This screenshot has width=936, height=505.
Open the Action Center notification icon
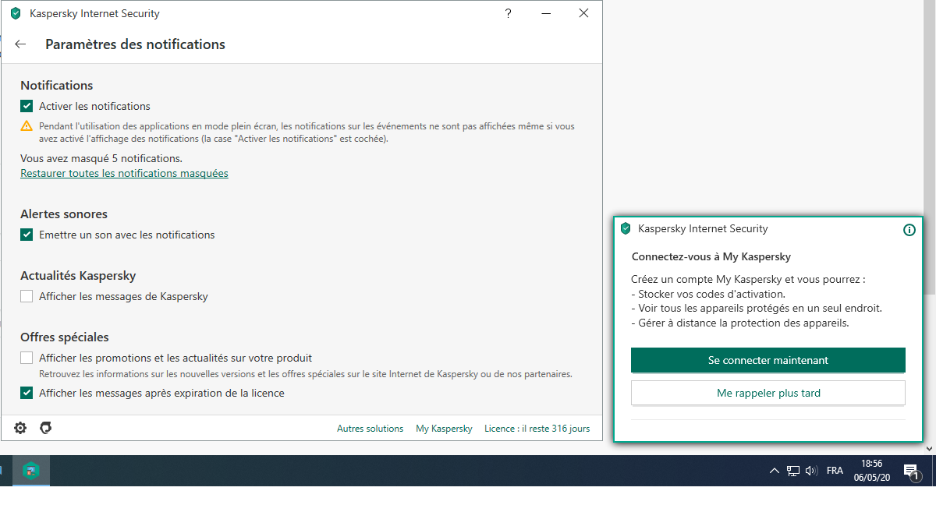[x=911, y=471]
